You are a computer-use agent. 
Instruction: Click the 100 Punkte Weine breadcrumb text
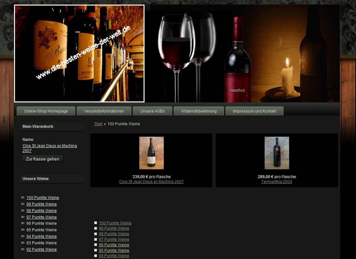click(x=124, y=124)
